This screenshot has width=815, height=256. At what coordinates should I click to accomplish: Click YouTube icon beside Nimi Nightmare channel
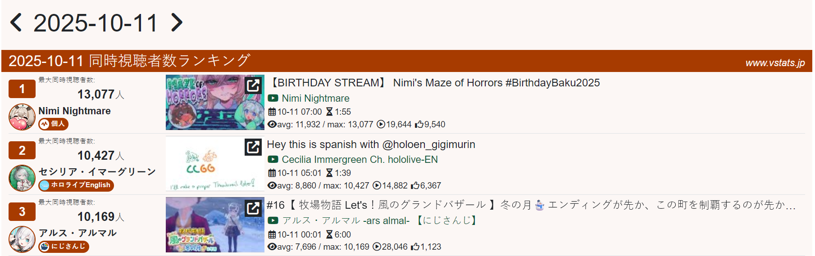pos(273,98)
